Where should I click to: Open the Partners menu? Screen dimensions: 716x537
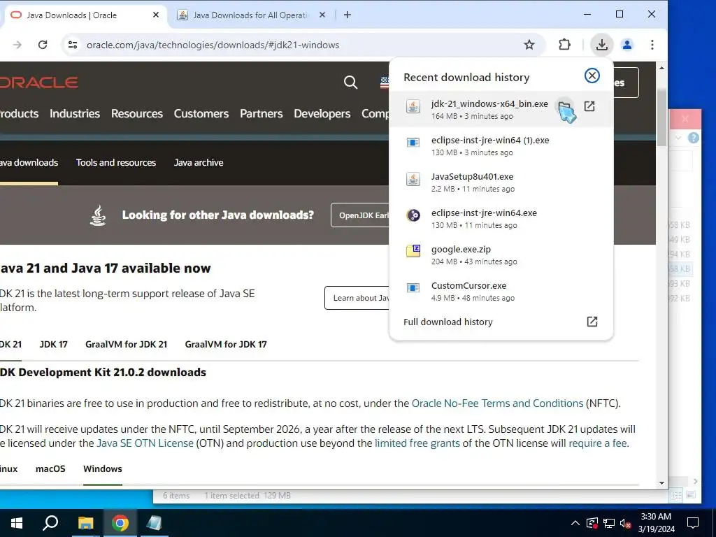(262, 113)
